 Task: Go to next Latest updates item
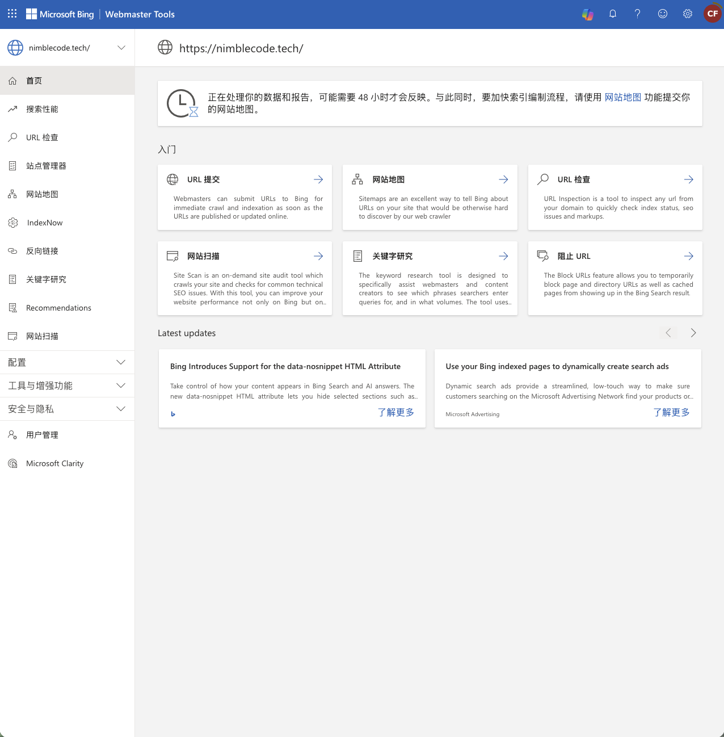click(x=693, y=333)
